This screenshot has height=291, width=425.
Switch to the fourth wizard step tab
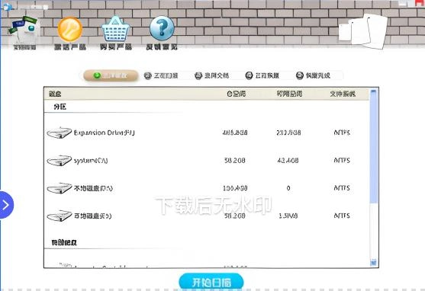pyautogui.click(x=262, y=75)
